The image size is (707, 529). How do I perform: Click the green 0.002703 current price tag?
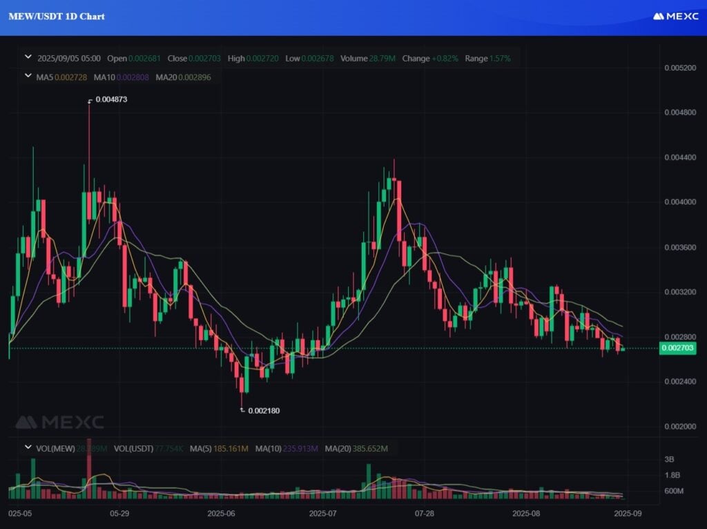coord(677,348)
